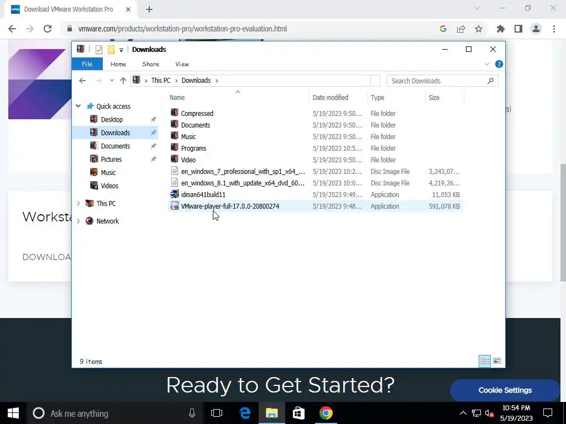566x424 pixels.
Task: Click Properties quick access toolbar icon
Action: pyautogui.click(x=98, y=49)
